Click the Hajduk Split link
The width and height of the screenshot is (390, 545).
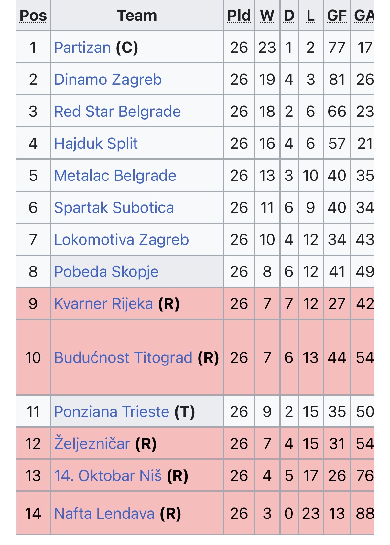point(96,144)
